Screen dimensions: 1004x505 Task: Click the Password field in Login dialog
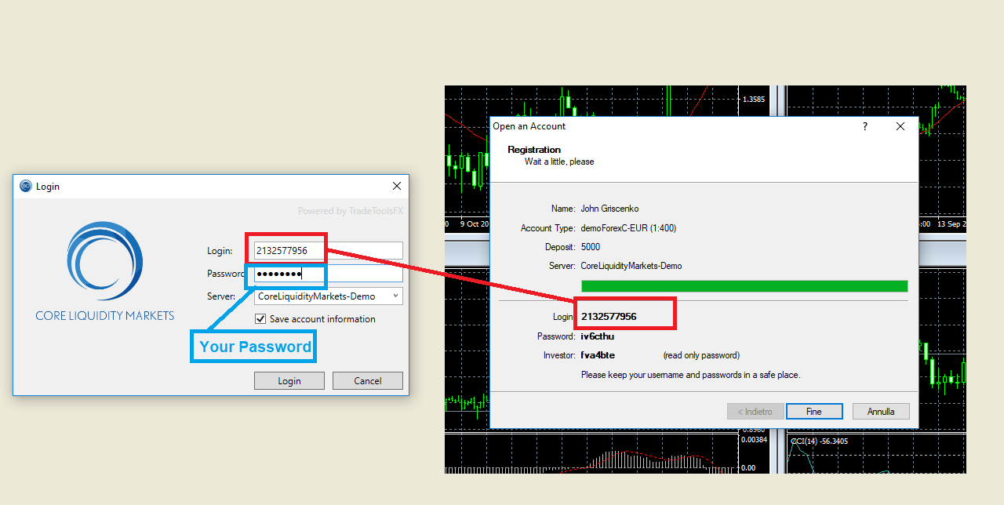[x=329, y=274]
